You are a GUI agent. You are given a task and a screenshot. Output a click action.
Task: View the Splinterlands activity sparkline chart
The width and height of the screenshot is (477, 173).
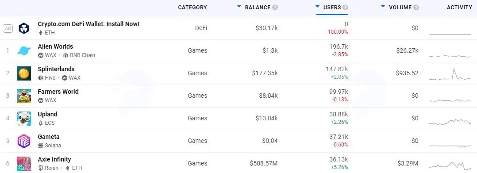pos(450,74)
